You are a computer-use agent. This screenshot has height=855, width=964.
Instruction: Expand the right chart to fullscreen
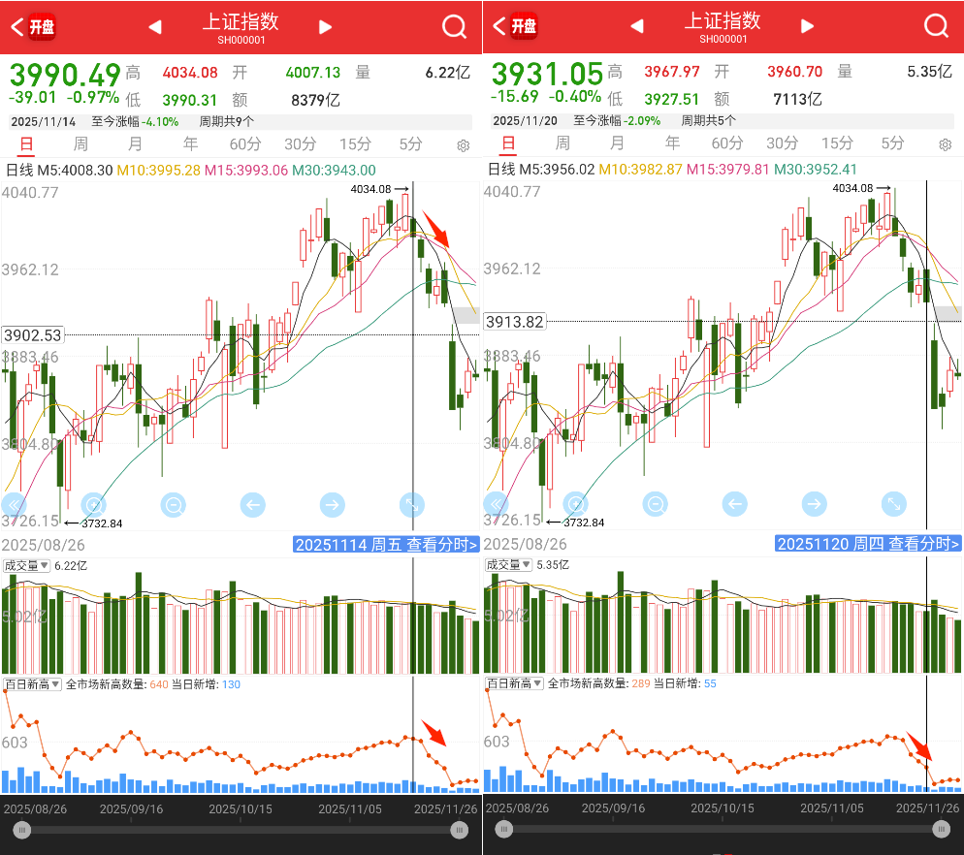click(x=893, y=504)
